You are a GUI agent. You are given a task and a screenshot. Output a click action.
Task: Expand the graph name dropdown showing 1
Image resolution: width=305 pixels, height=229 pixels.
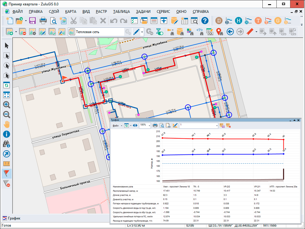(217, 125)
